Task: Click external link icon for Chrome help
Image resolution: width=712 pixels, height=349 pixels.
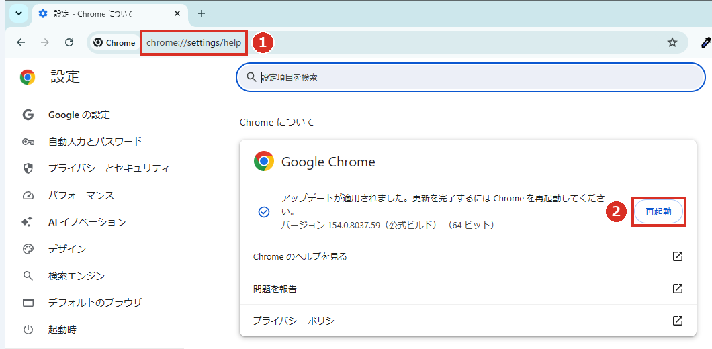Action: (678, 256)
